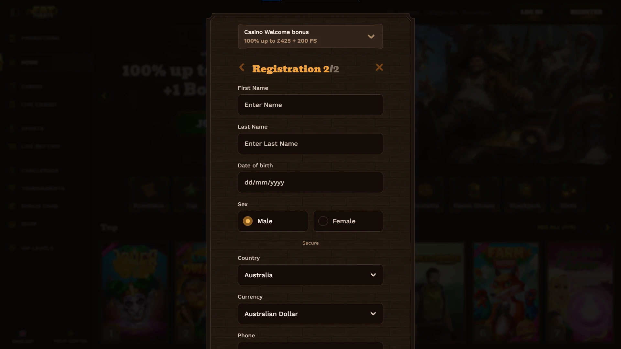Click the Live Casino sidebar icon
The height and width of the screenshot is (349, 621).
(x=12, y=104)
